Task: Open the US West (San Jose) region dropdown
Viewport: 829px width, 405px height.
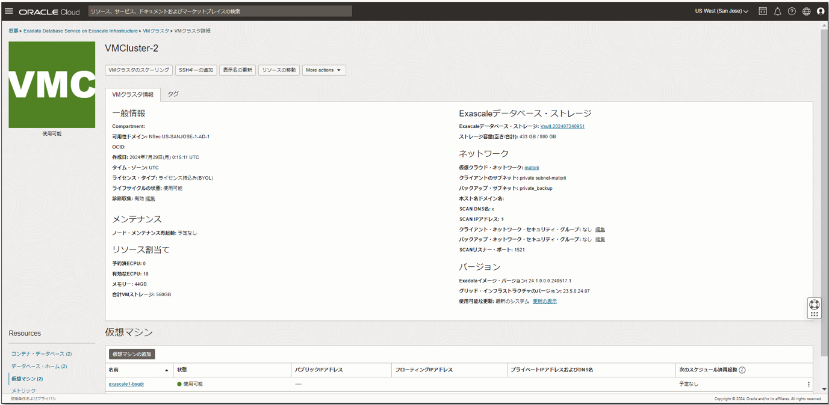Action: click(x=722, y=11)
